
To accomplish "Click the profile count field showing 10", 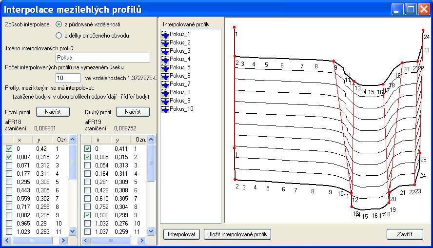I will pyautogui.click(x=68, y=78).
